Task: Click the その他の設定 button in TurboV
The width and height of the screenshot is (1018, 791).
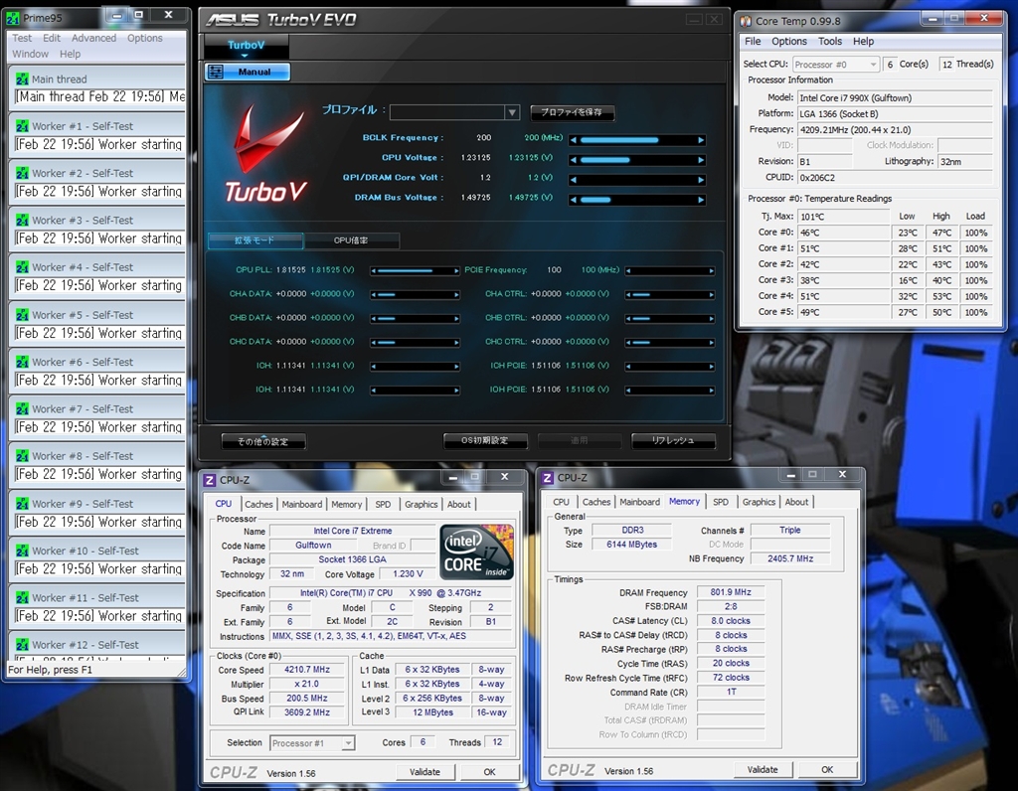Action: 262,441
